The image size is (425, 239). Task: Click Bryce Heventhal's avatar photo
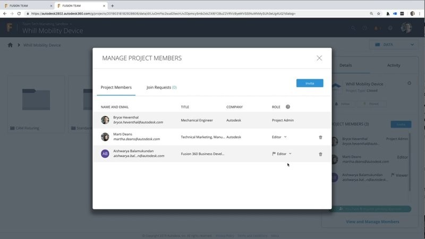[x=105, y=120]
